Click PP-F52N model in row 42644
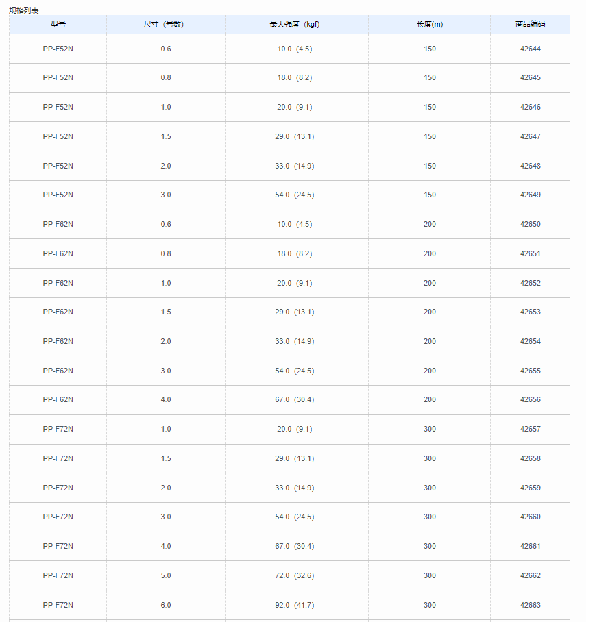 coord(58,49)
